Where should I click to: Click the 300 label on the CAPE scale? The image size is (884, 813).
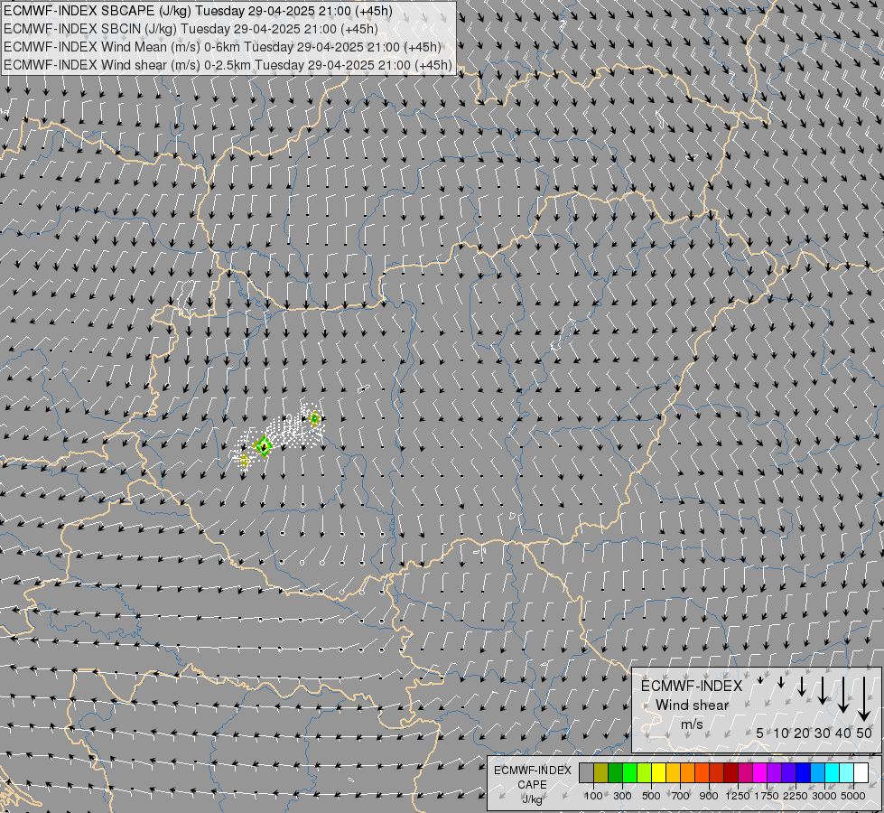coord(622,796)
